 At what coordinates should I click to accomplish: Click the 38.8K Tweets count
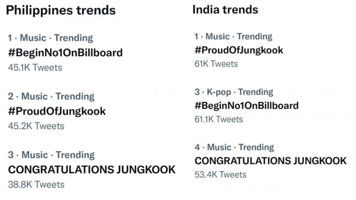[36, 184]
